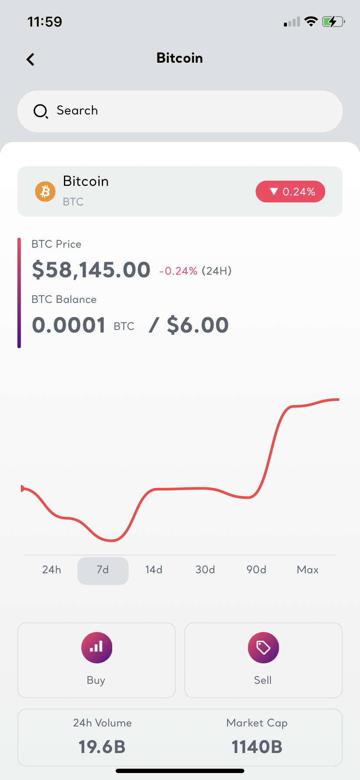Tap the red 0.24% change badge

[x=290, y=192]
